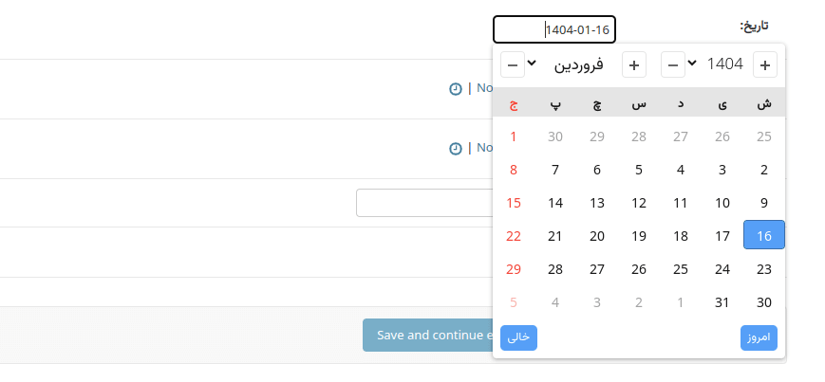Click the minus button beside month فروردین
This screenshot has width=825, height=382.
tap(513, 65)
